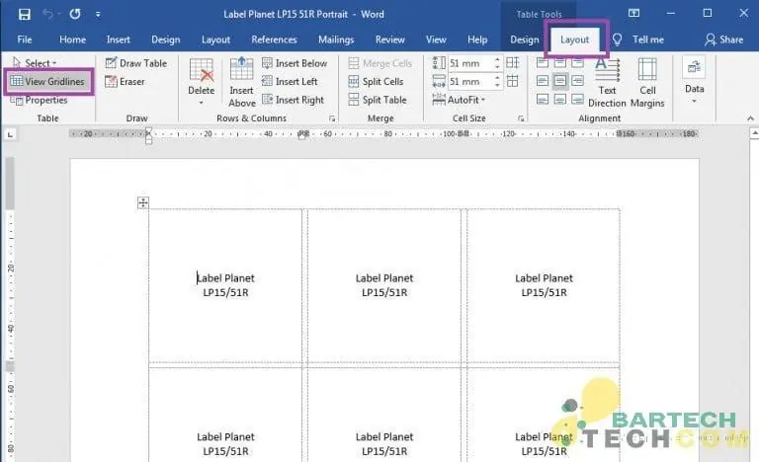759x462 pixels.
Task: Select Align Bottom Left
Action: coord(543,99)
